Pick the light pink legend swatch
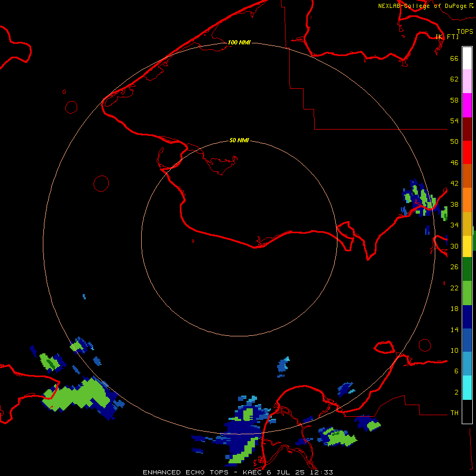The height and width of the screenshot is (476, 476). coord(467,81)
